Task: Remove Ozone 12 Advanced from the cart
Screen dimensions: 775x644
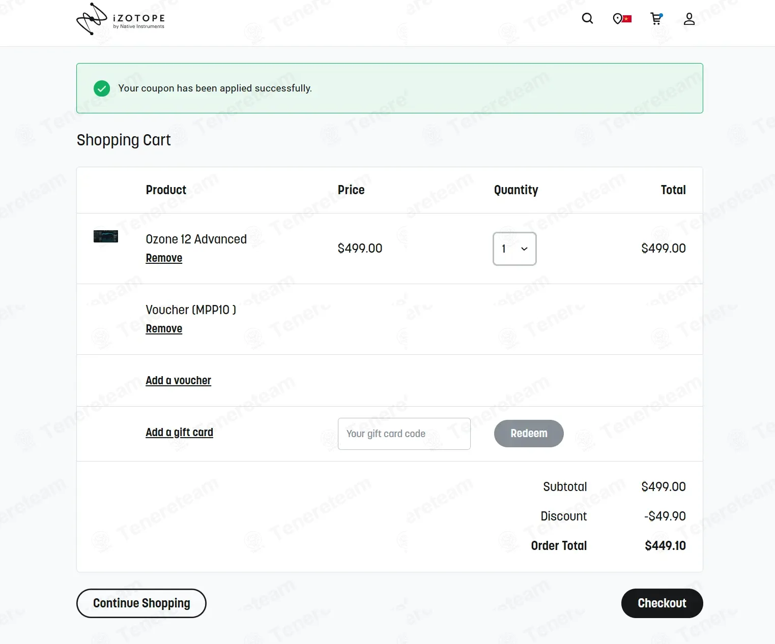Action: [164, 258]
